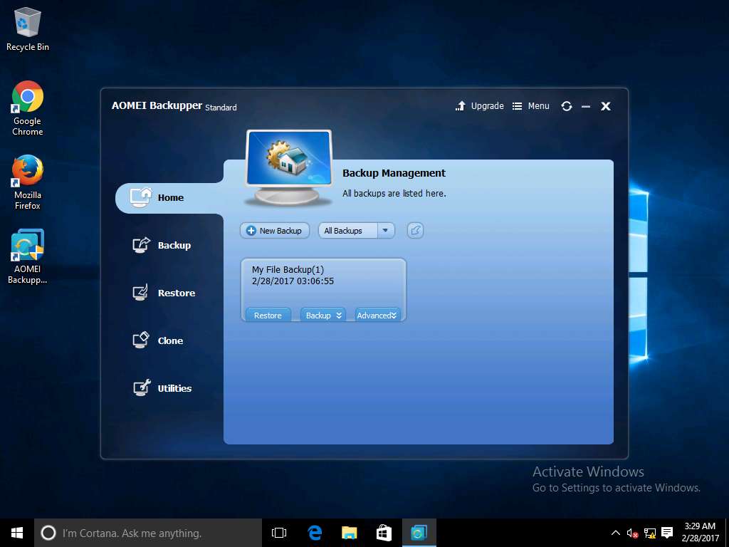This screenshot has height=547, width=729.
Task: Select the Mozilla Firefox desktop shortcut
Action: point(28,182)
